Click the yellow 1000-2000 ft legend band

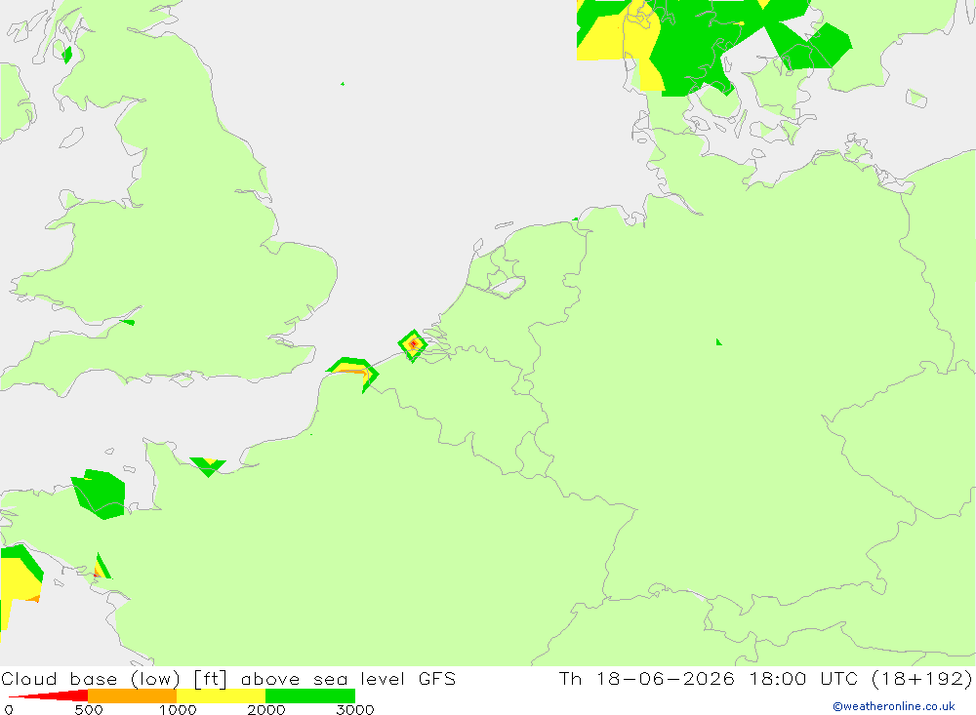221,695
